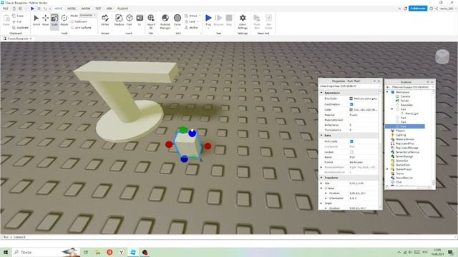Open the UI insert tool
This screenshot has height=257, width=458.
140,21
